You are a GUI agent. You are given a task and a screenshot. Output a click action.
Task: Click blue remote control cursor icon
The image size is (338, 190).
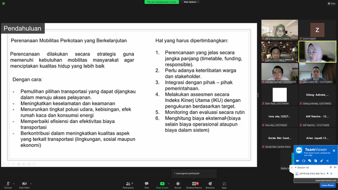pyautogui.click(x=331, y=174)
